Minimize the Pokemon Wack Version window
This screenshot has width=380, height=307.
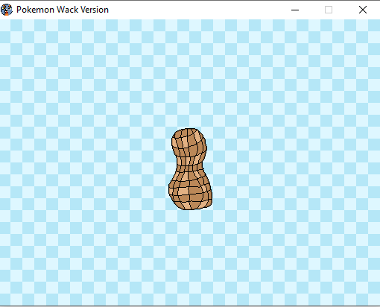tap(295, 10)
